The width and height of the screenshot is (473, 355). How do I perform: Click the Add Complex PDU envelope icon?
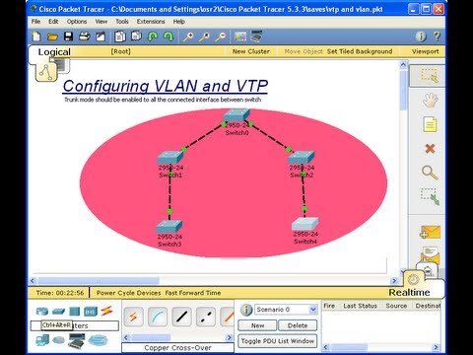pyautogui.click(x=431, y=254)
